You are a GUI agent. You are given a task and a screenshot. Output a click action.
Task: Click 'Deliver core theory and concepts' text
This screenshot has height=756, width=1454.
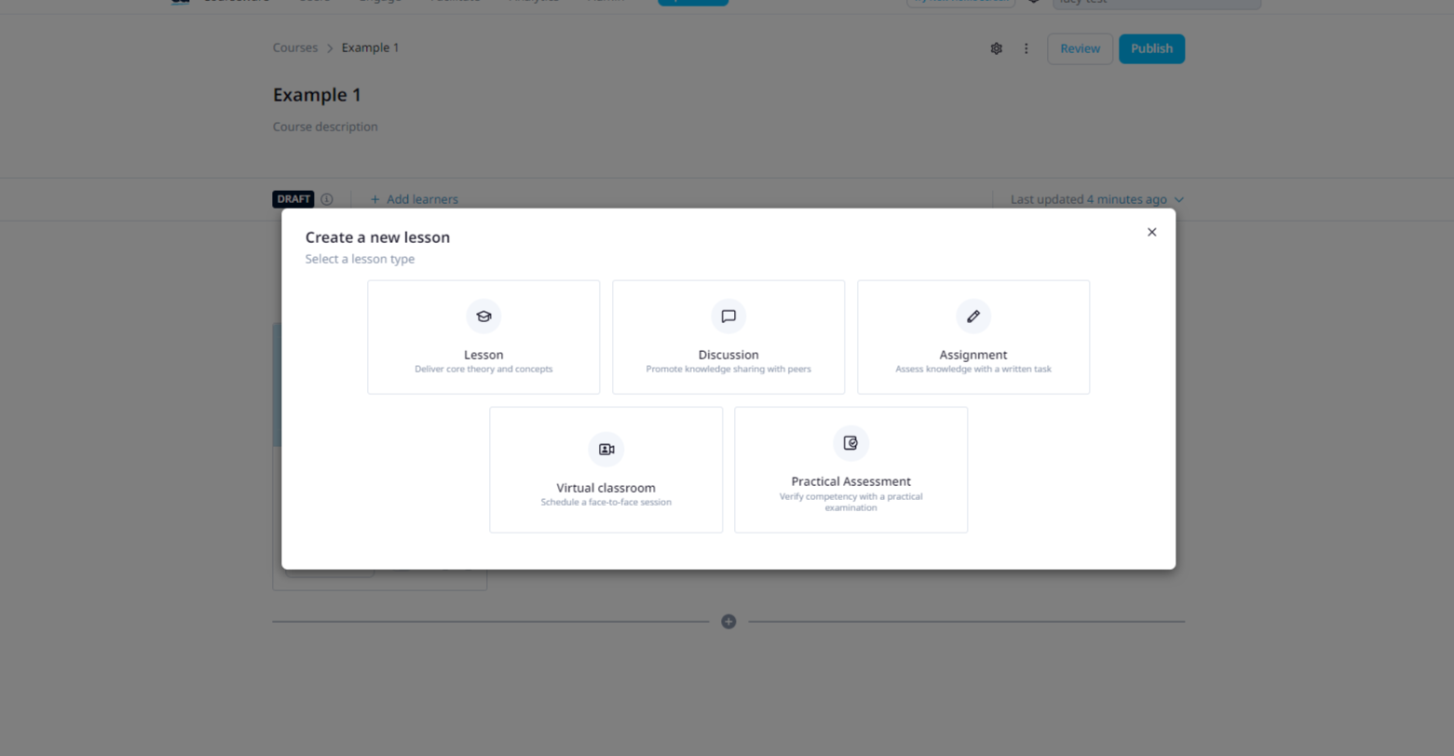coord(483,370)
